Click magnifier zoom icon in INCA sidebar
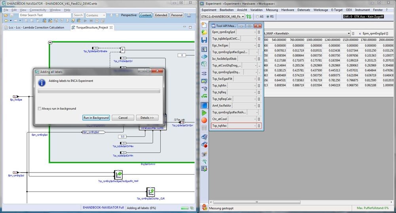 pyautogui.click(x=204, y=161)
